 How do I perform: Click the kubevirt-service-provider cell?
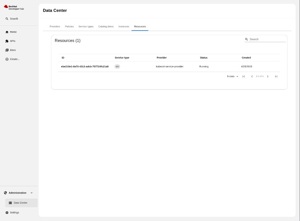170,66
